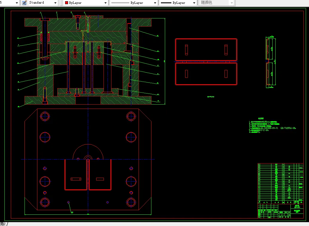Viewport: 309px width, 226px height.
Task: Open the Standard text style dropdown
Action: coord(43,3)
